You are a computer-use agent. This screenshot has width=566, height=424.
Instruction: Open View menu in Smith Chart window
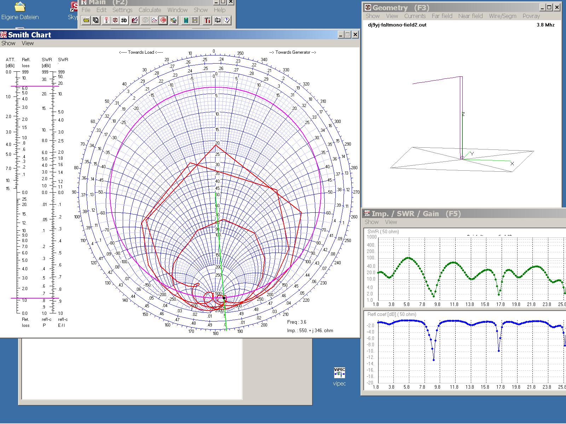(x=28, y=43)
